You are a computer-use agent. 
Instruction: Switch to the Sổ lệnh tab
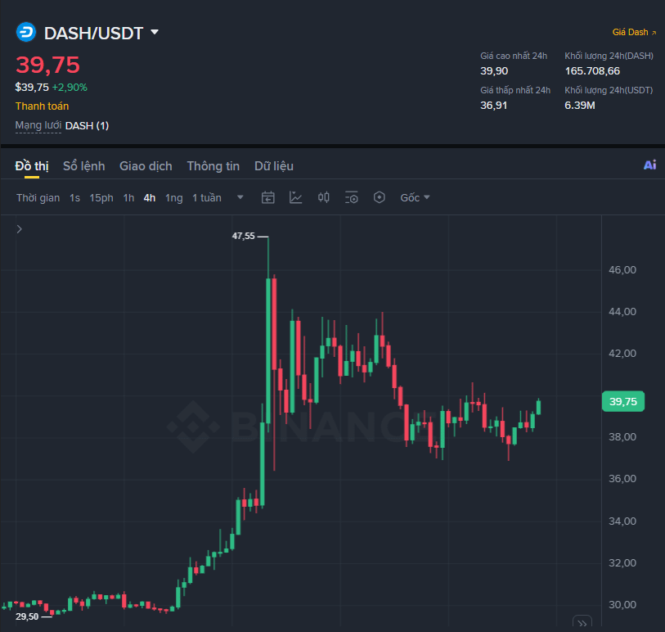(x=84, y=166)
